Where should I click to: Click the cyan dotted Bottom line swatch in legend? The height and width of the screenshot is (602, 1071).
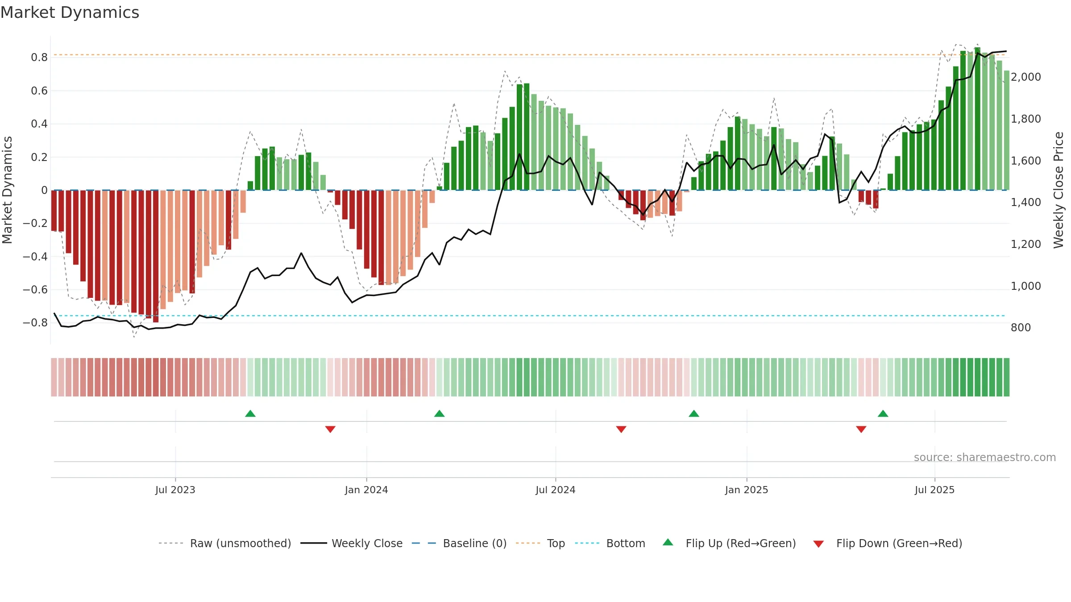tap(587, 543)
